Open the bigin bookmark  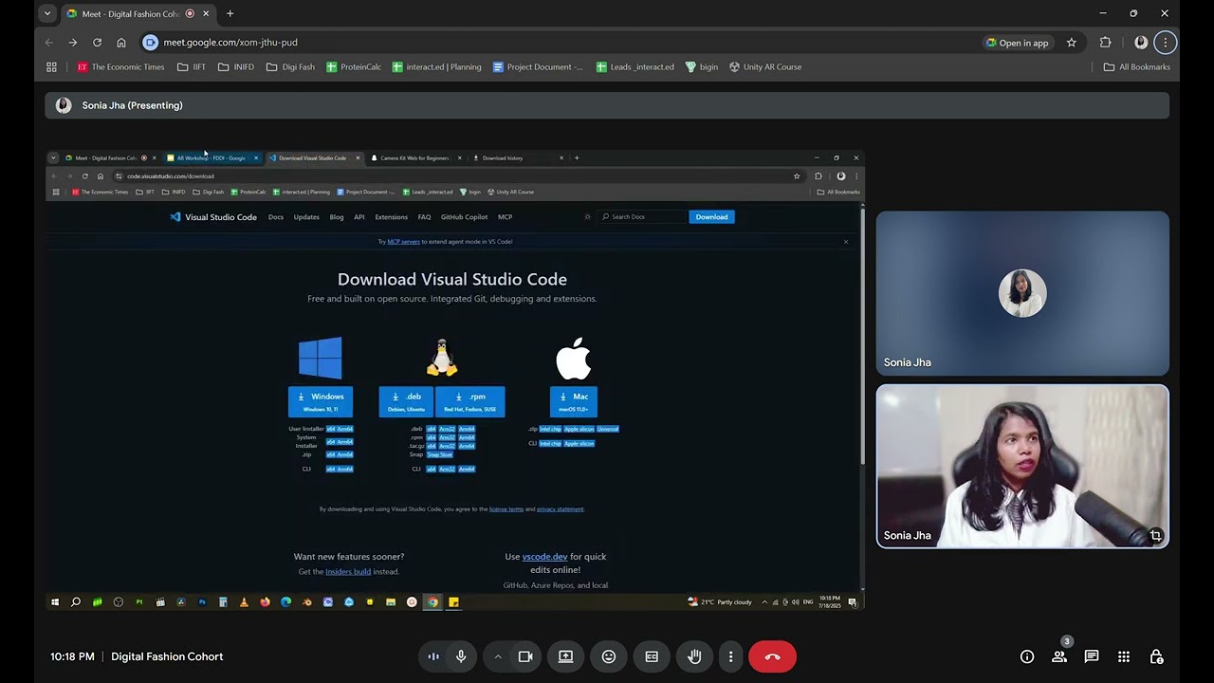(x=702, y=67)
